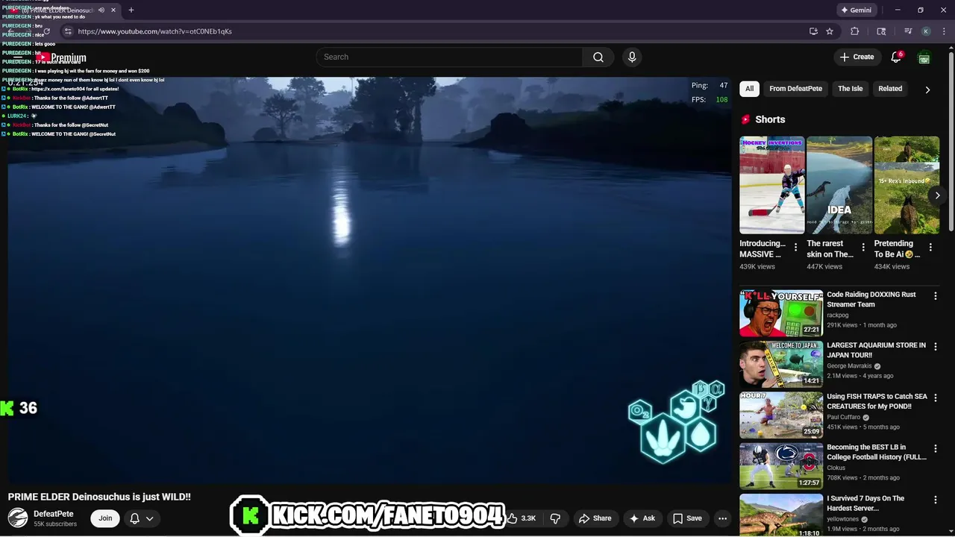Screen dimensions: 955x537
Task: Click the install app icon in the address bar
Action: coord(813,31)
